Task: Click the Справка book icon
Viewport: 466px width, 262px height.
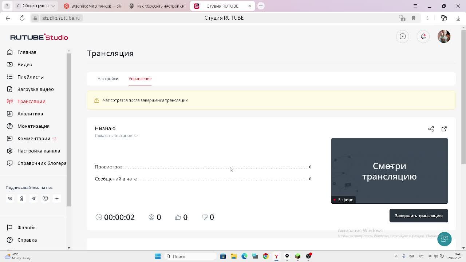Action: coord(10,240)
